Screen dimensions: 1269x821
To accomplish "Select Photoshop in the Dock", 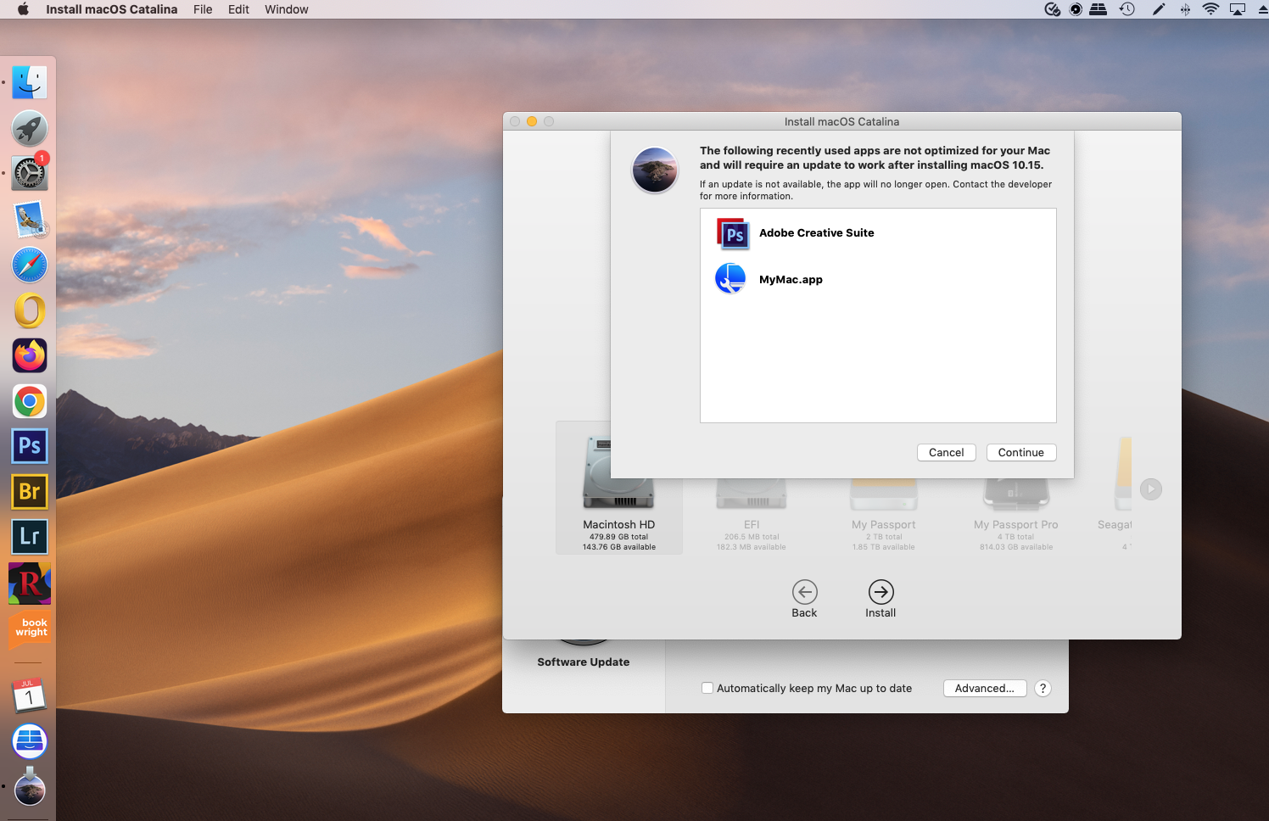I will [30, 445].
